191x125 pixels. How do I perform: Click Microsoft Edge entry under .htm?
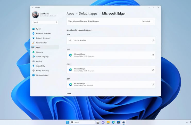click(x=111, y=55)
